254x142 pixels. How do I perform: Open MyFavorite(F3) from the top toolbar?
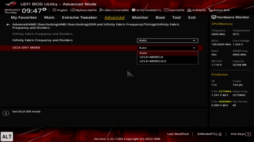pos(84,10)
